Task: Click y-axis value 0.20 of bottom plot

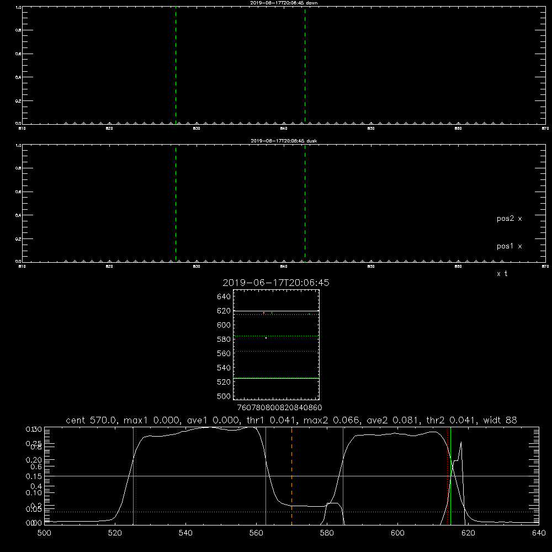Action: [x=34, y=460]
